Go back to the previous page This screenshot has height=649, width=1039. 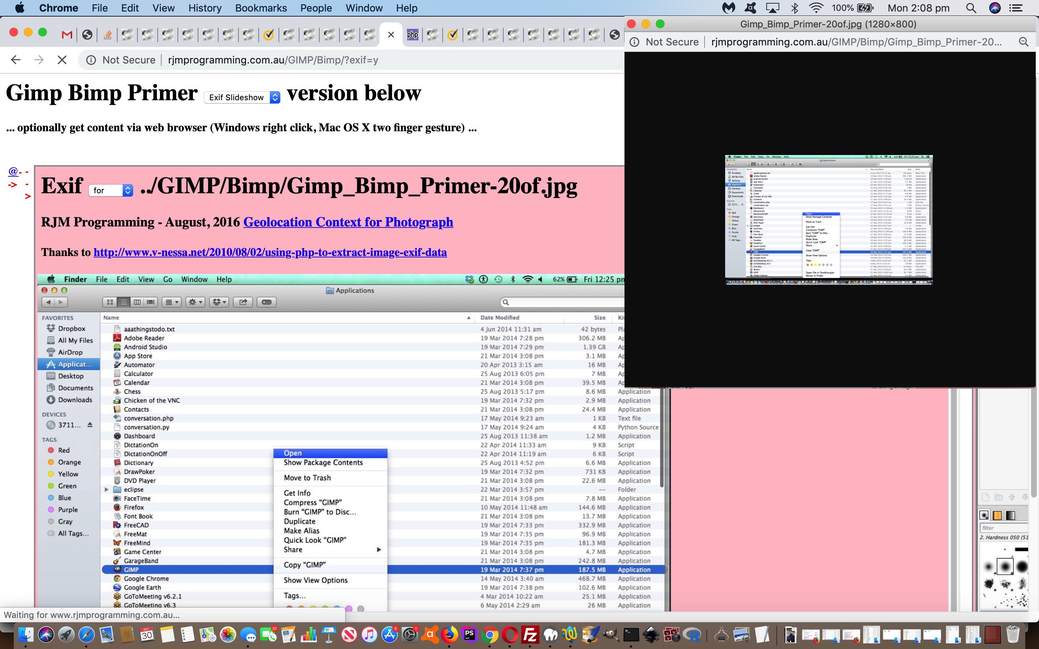(16, 59)
